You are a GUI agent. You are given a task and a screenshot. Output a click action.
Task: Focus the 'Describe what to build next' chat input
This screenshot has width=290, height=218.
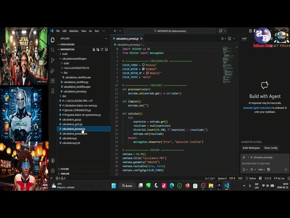(265, 163)
